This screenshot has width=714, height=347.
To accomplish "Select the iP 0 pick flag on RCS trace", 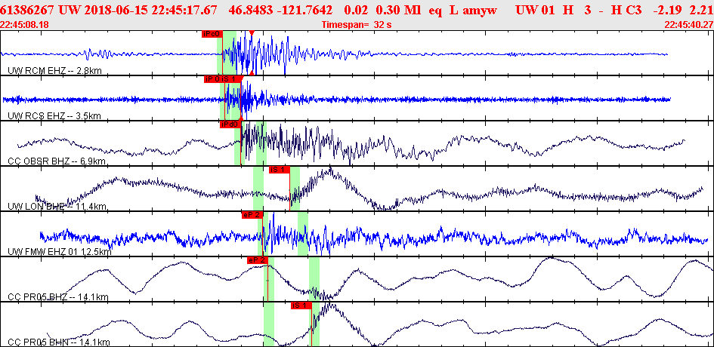I will (212, 79).
